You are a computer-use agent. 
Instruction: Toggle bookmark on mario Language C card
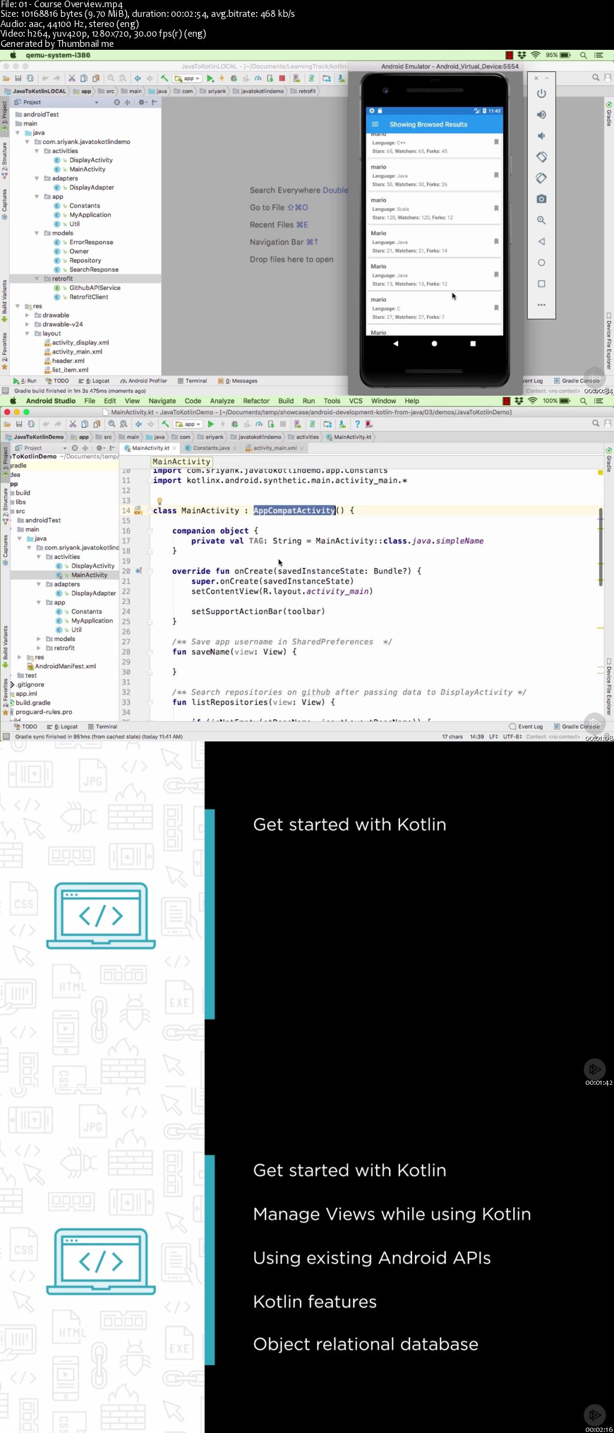(x=496, y=307)
